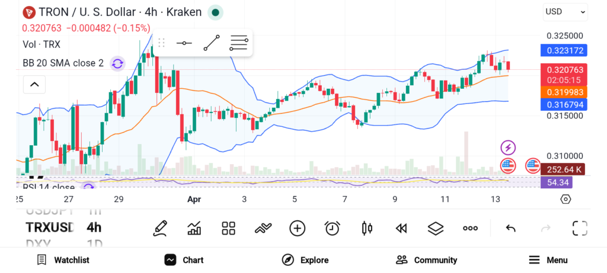Viewport: 607px width, 273px height.
Task: Switch to the Watchlist tab
Action: point(63,260)
